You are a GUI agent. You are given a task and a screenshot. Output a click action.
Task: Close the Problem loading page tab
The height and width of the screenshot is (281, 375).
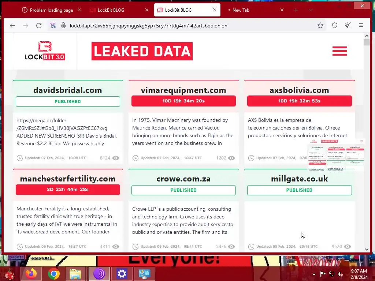point(79,10)
